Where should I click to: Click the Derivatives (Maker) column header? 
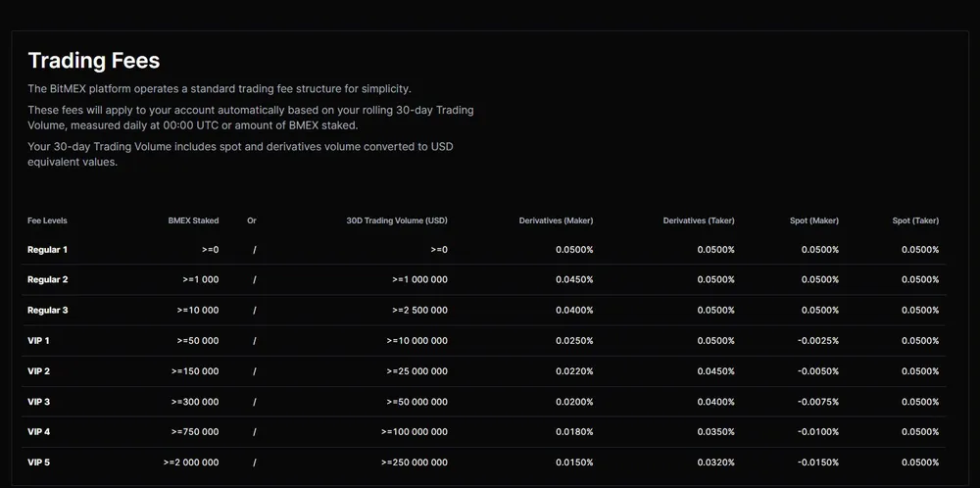556,220
